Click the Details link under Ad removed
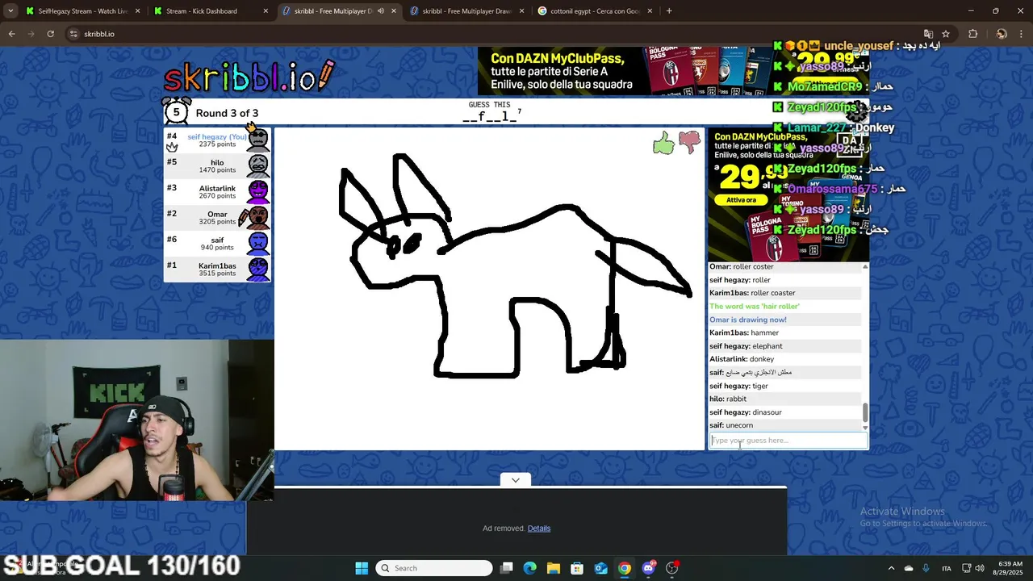 [x=539, y=529]
